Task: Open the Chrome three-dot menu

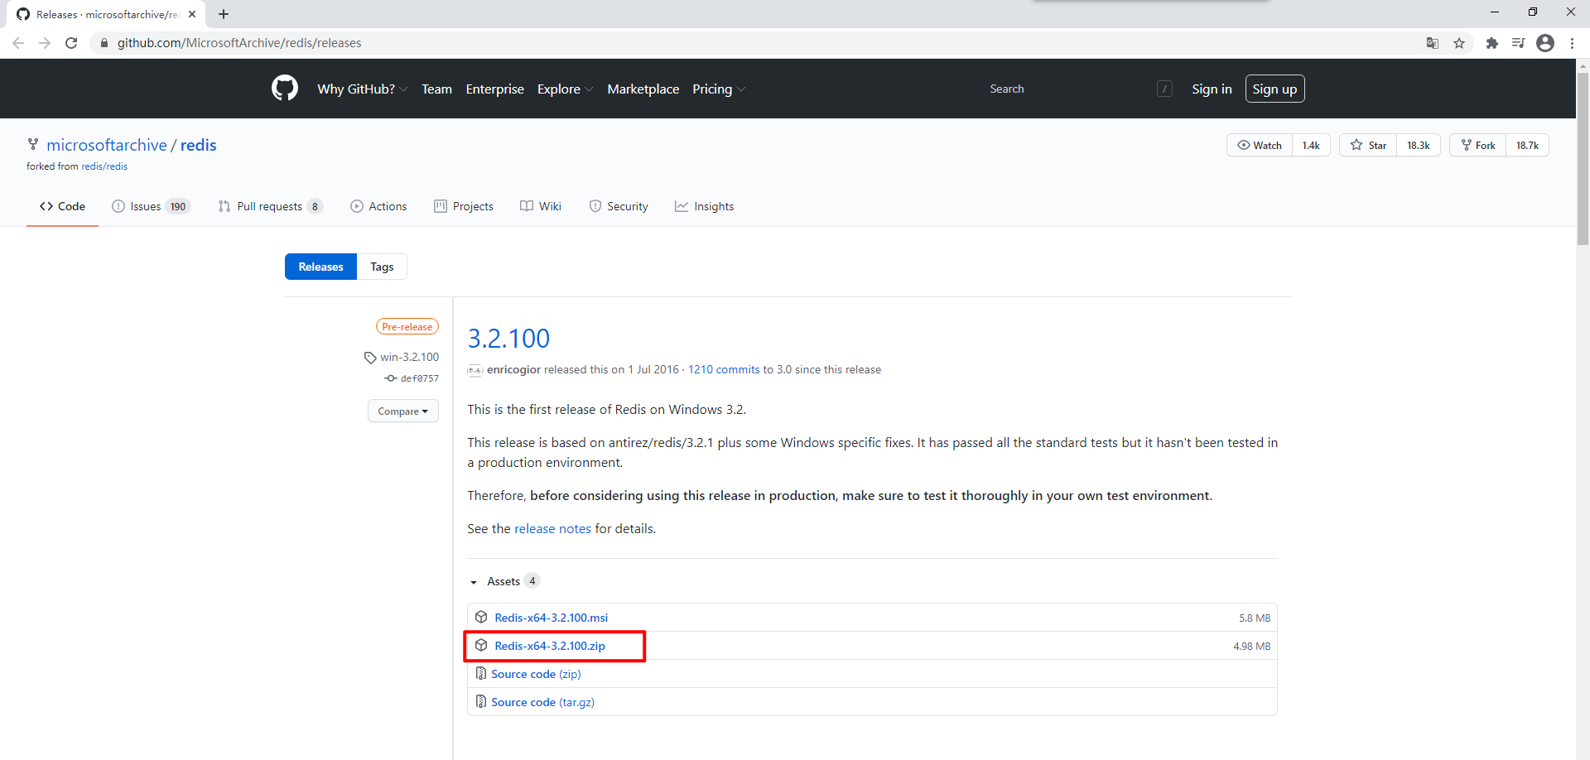Action: (x=1572, y=43)
